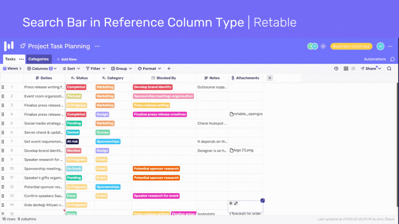
Task: Click plus icon in selected attachment cell
Action: click(x=231, y=203)
